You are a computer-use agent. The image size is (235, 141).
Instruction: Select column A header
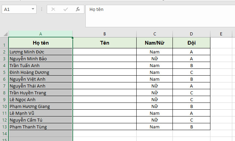41,34
